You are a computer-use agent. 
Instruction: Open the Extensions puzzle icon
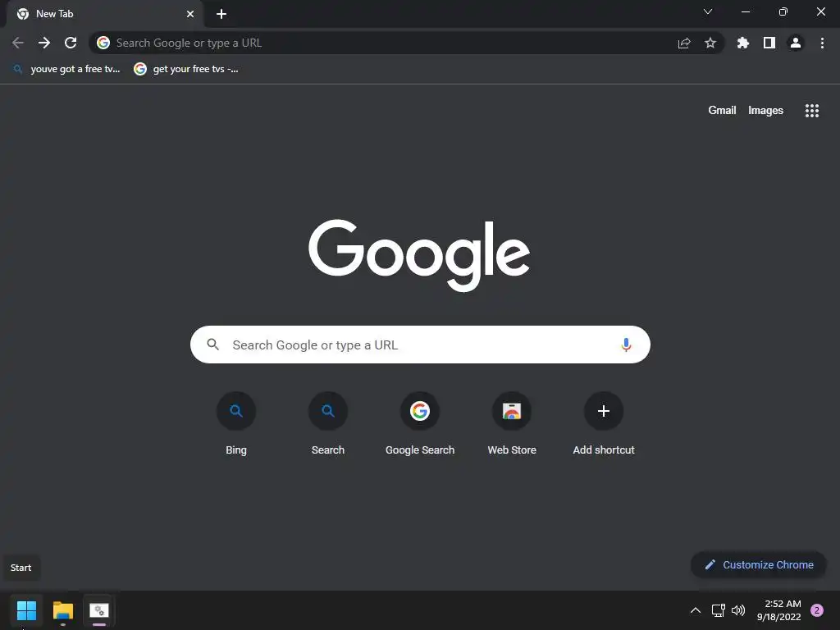click(x=743, y=43)
